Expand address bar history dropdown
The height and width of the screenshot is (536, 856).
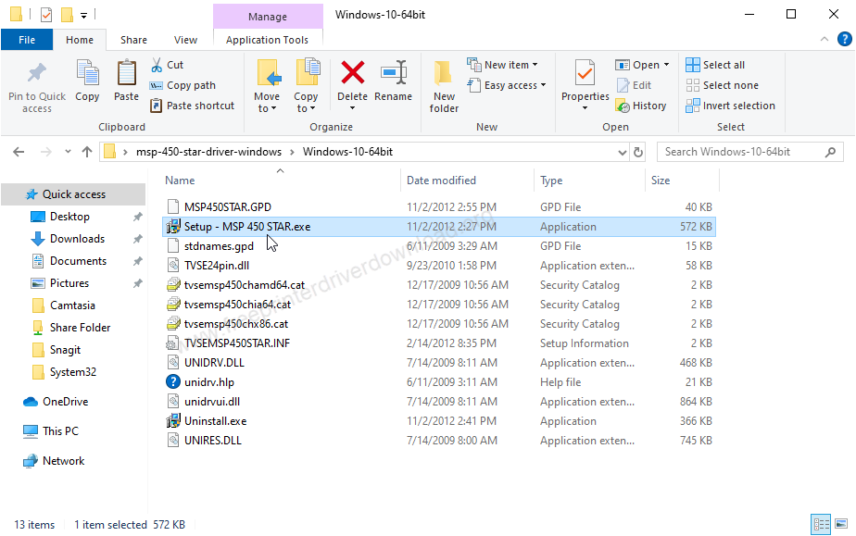pyautogui.click(x=622, y=152)
